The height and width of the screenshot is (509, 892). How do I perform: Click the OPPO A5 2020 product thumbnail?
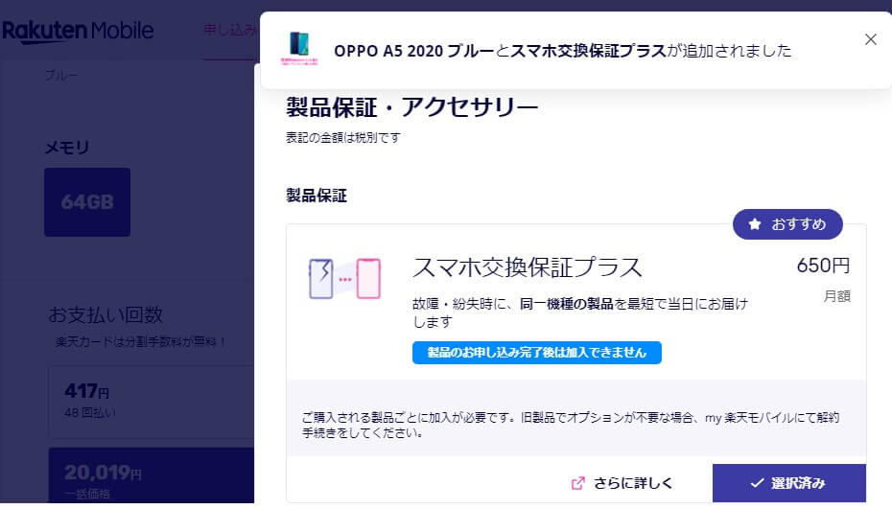click(299, 48)
